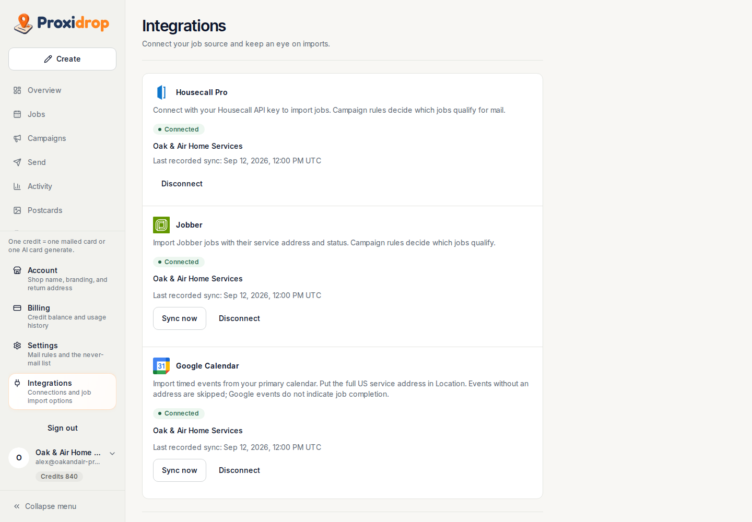Screen dimensions: 752x522
Task: Disconnect Google Calendar
Action: (x=239, y=470)
